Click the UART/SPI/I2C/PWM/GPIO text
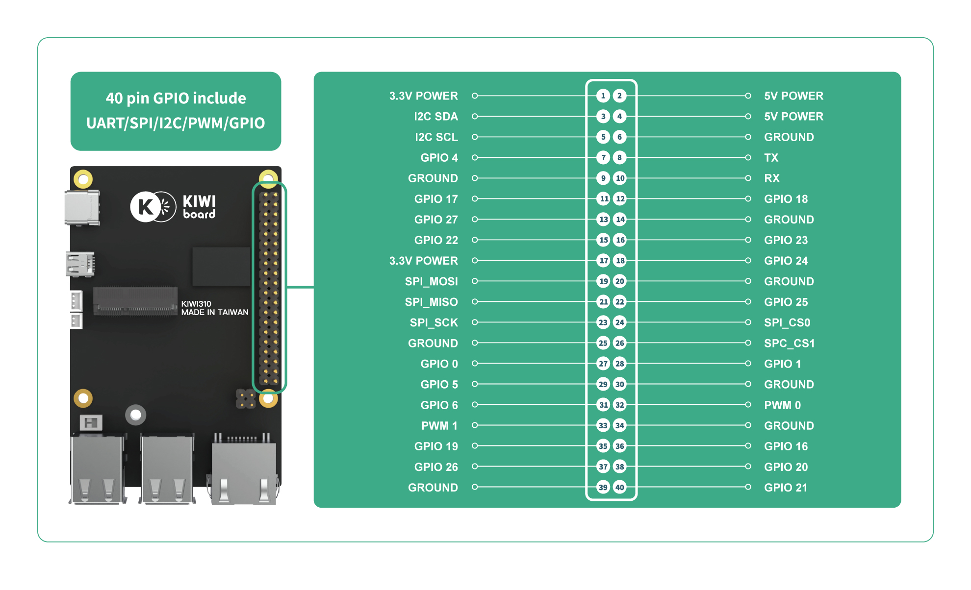 (x=176, y=124)
